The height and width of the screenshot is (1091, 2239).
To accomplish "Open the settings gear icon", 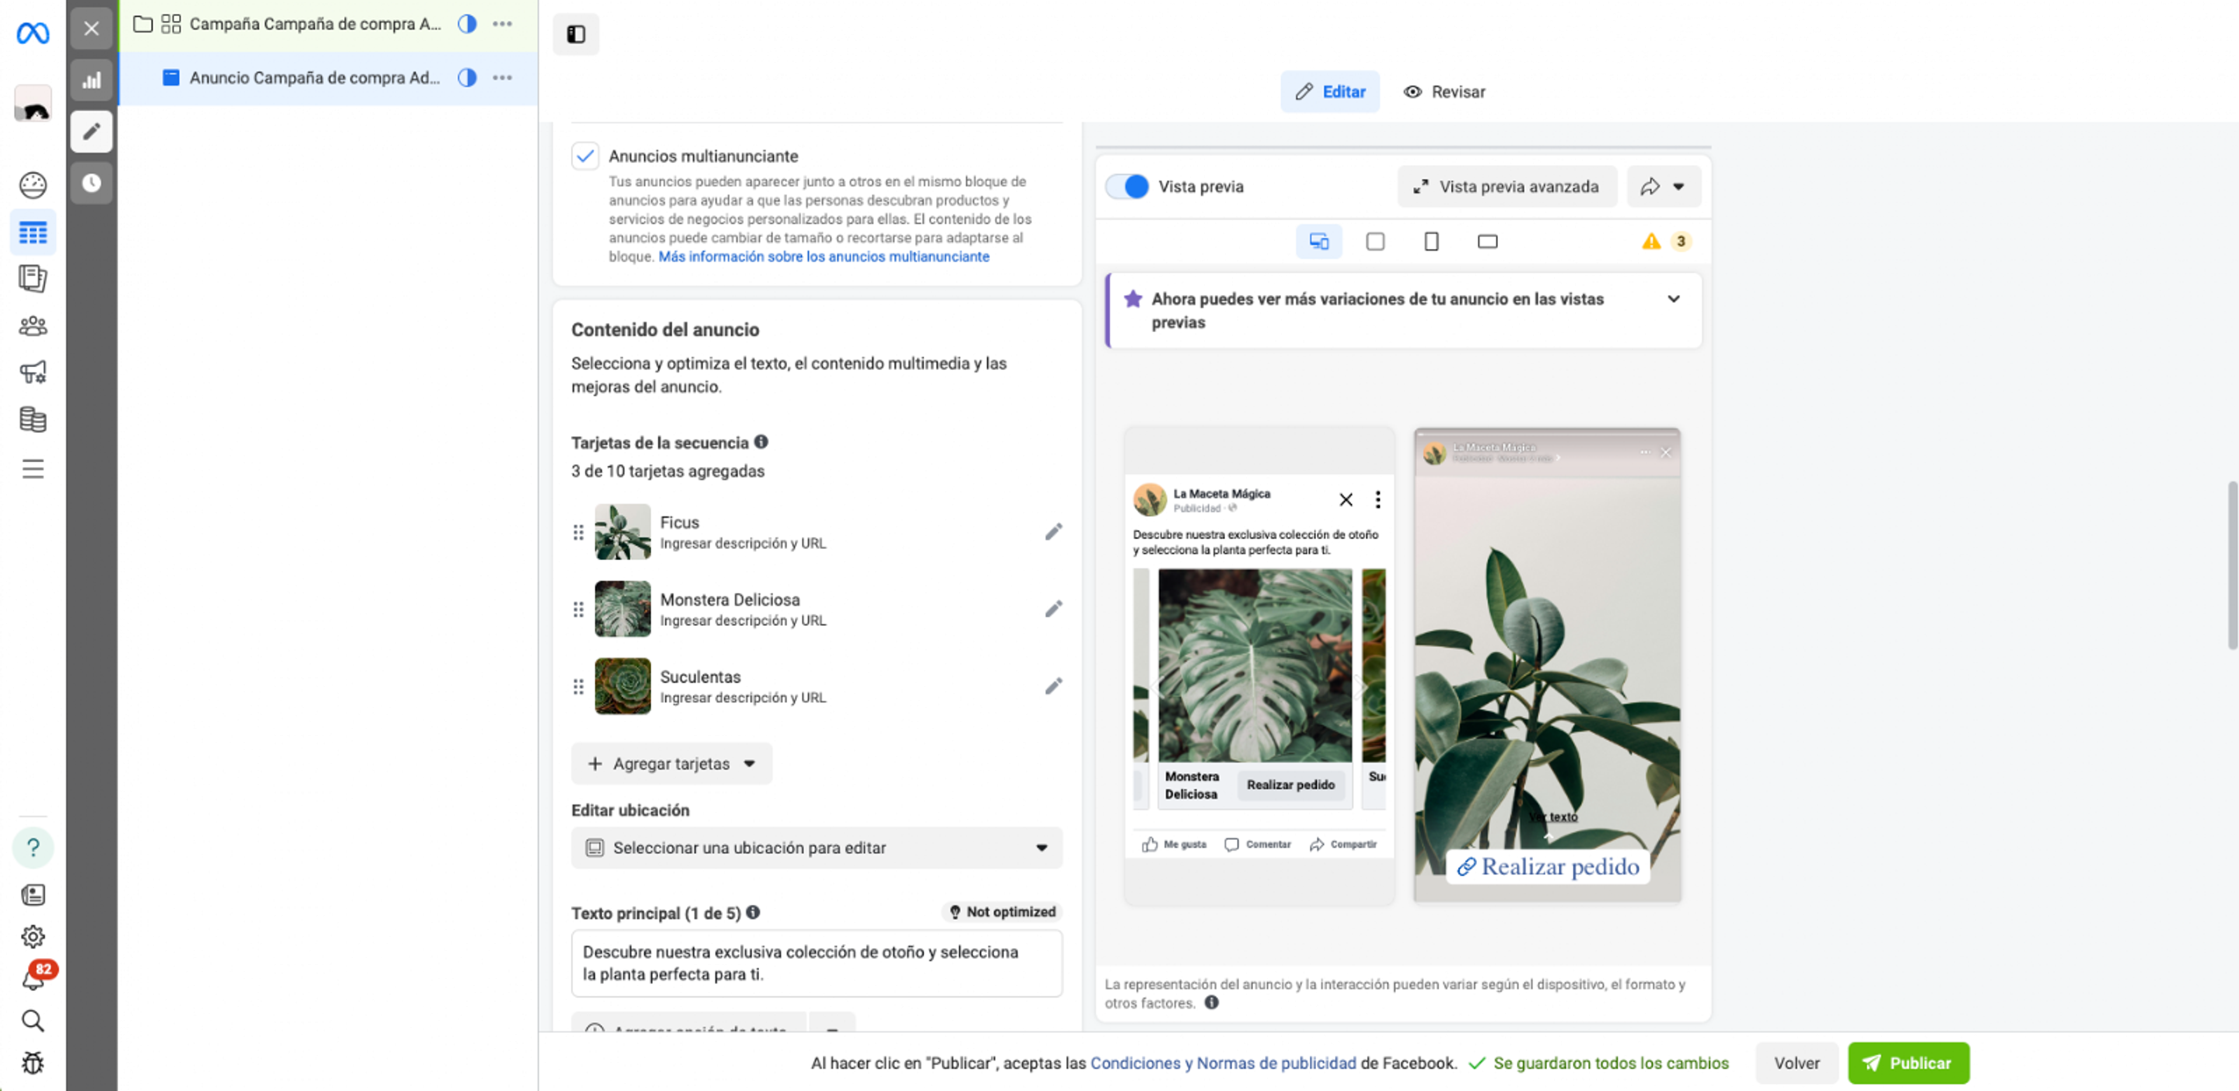I will 33,937.
